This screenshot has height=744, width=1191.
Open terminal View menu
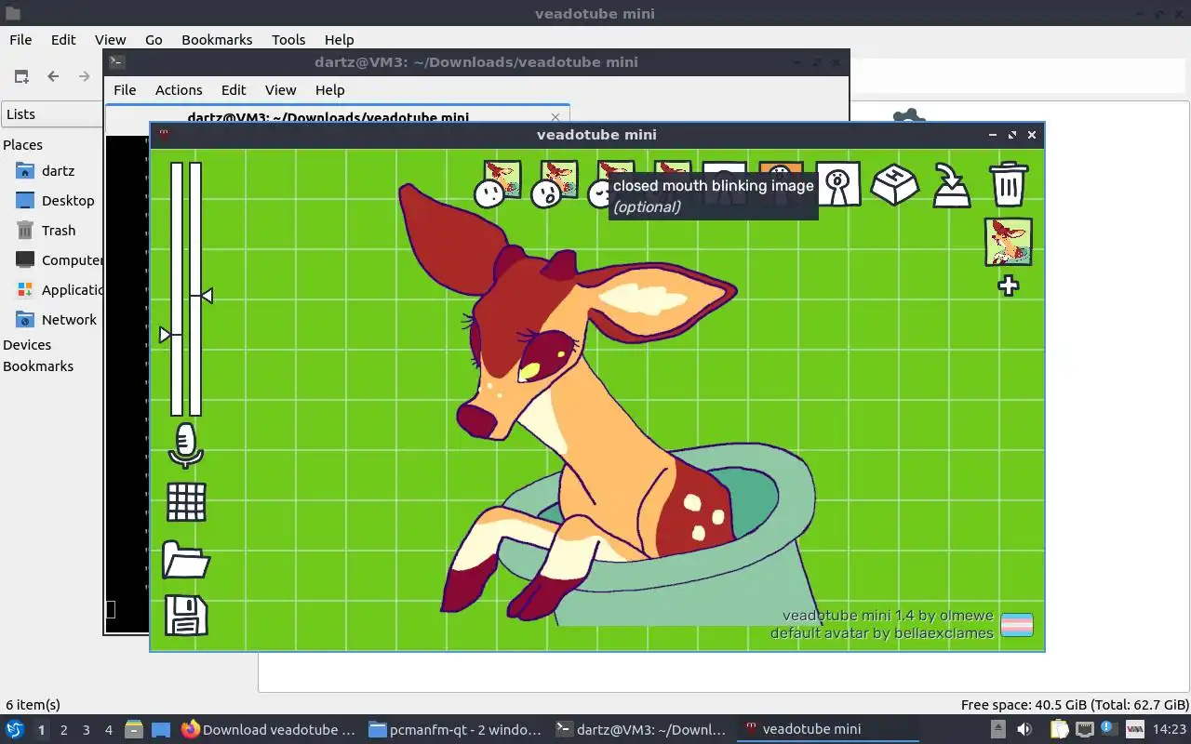point(280,90)
